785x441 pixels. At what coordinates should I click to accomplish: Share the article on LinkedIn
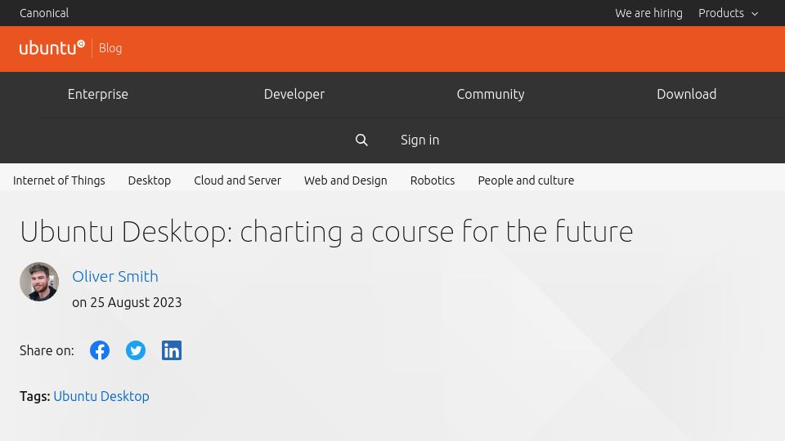tap(172, 350)
